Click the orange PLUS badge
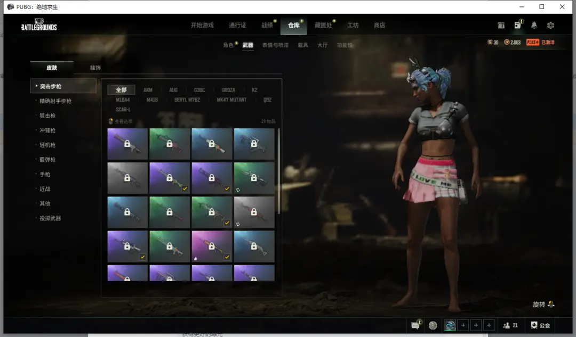Image resolution: width=576 pixels, height=337 pixels. click(x=533, y=42)
